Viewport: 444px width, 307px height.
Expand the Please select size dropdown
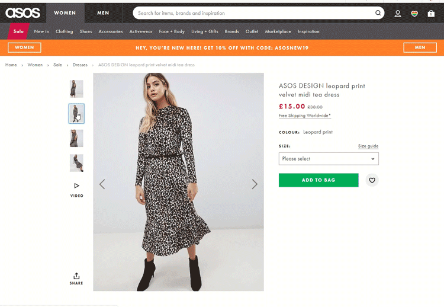coord(329,159)
